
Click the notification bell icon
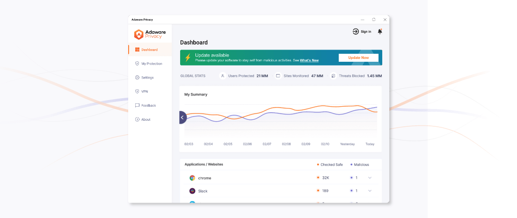(x=380, y=31)
